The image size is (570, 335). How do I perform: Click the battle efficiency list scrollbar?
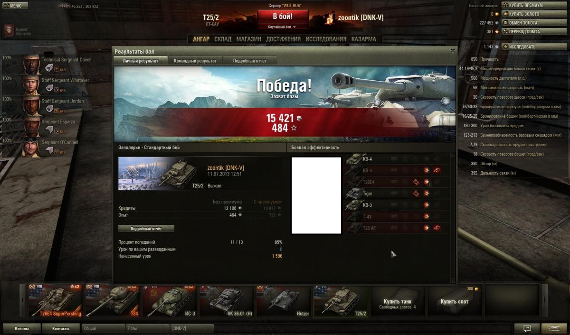453,217
